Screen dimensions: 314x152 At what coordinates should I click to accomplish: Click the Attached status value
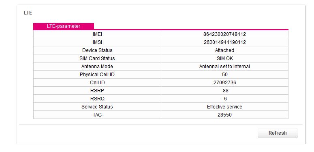(x=225, y=50)
